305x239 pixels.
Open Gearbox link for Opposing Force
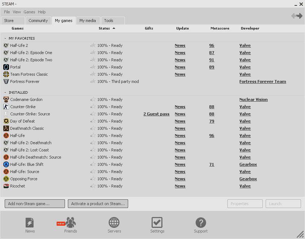coord(248,179)
